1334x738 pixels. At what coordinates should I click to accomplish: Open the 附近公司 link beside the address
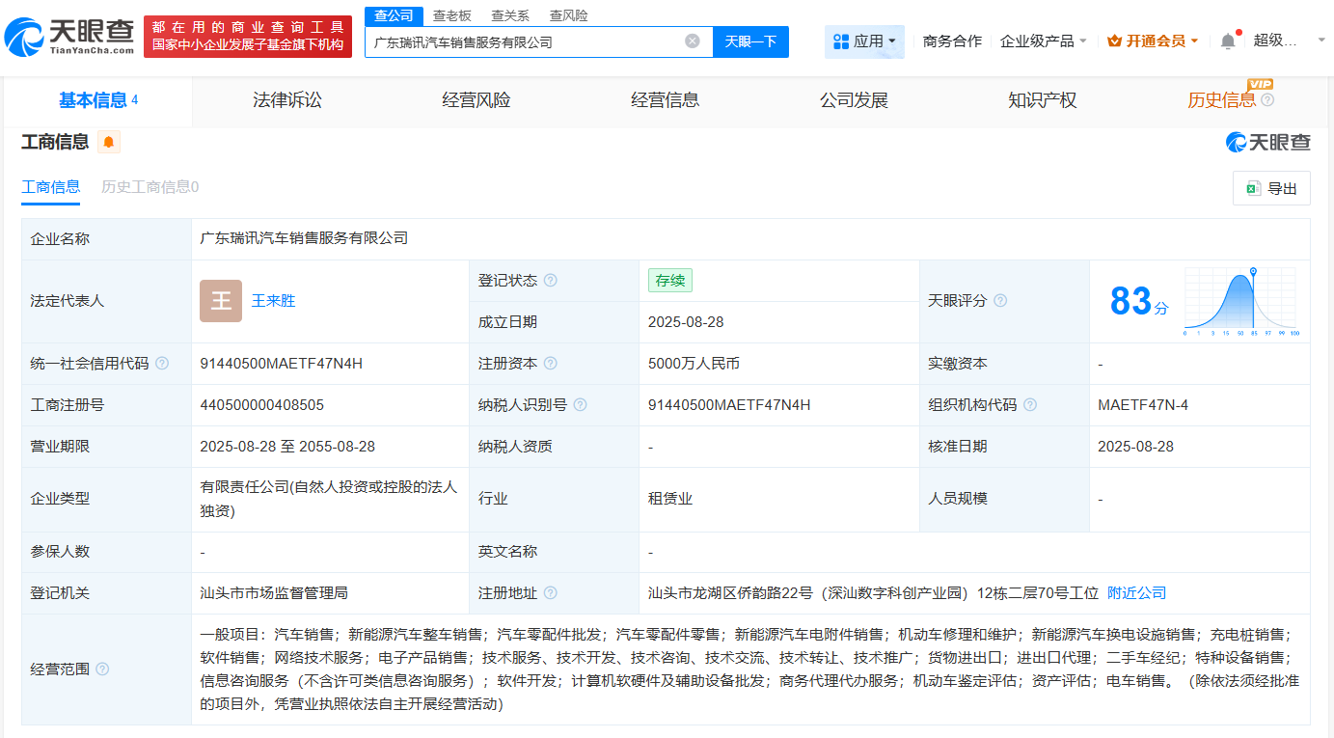click(x=1136, y=592)
